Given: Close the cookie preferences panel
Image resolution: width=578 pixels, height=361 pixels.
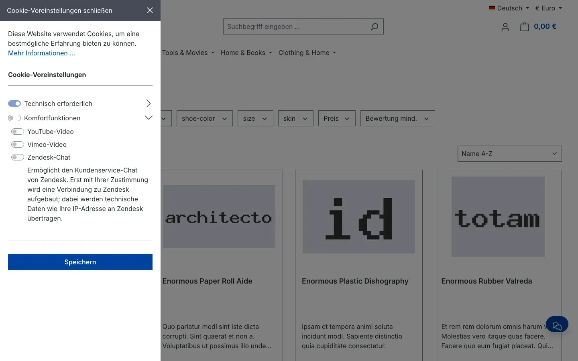Looking at the screenshot, I should 150,10.
